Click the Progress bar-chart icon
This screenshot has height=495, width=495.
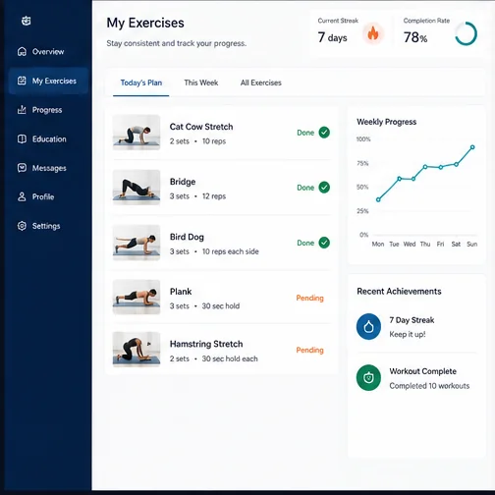[x=22, y=110]
